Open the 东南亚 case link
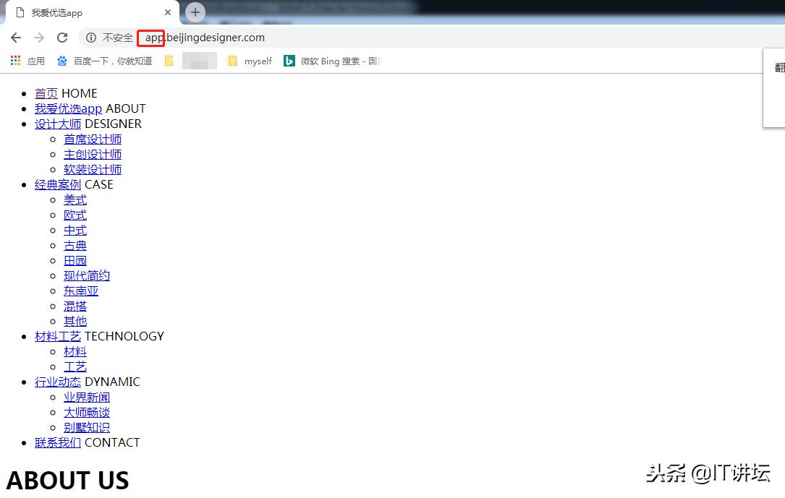Image resolution: width=785 pixels, height=498 pixels. 81,291
